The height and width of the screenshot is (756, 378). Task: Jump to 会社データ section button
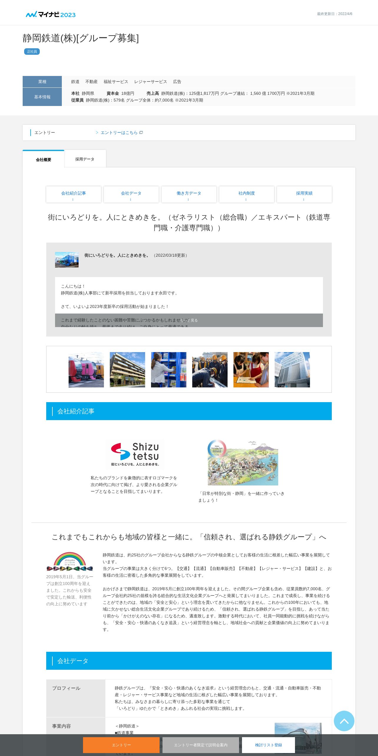[x=131, y=194]
